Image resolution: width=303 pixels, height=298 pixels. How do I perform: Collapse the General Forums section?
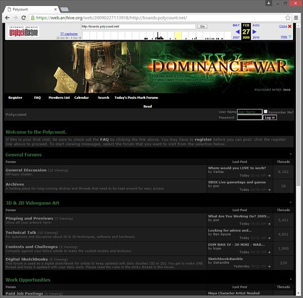point(291,154)
